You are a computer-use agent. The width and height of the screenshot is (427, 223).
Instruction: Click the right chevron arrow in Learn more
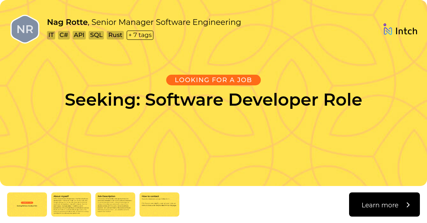[x=408, y=205]
